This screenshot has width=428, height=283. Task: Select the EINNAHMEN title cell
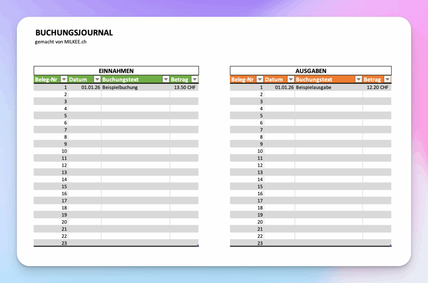point(116,71)
